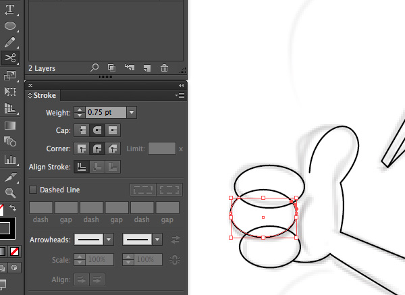
Task: Pick the Pencil tool
Action: (x=10, y=42)
